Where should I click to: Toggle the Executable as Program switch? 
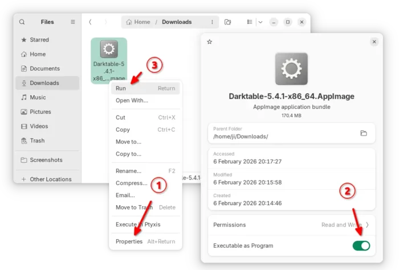pos(361,246)
